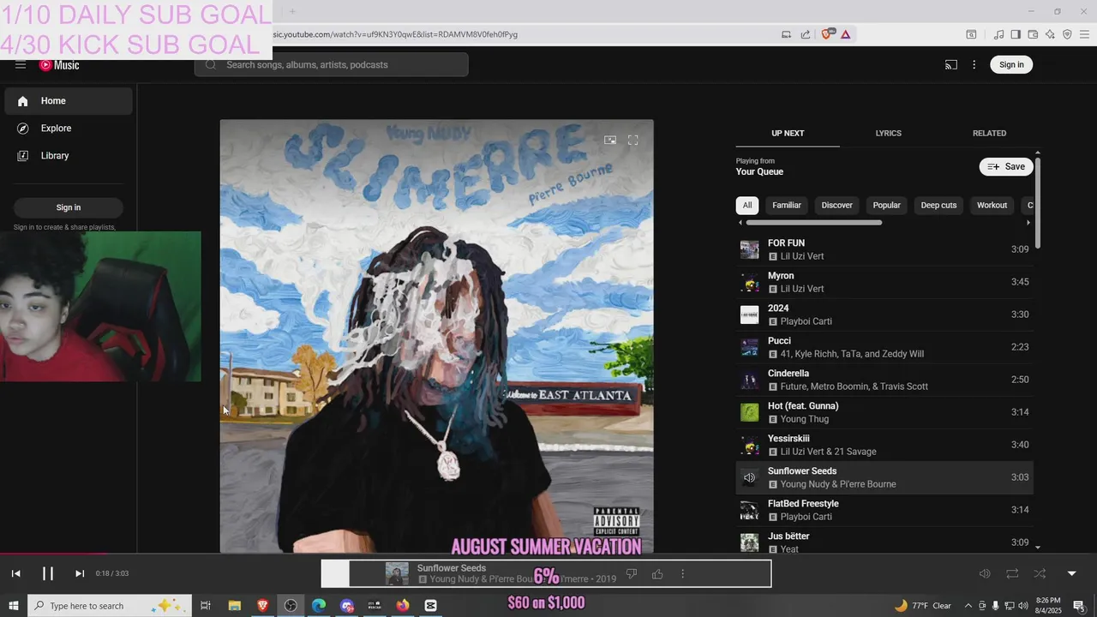Enter fullscreen from the album art
This screenshot has height=617, width=1097.
point(633,140)
